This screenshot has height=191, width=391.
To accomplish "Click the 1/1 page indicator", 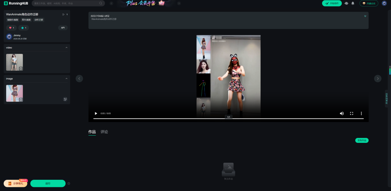I will click(x=229, y=117).
